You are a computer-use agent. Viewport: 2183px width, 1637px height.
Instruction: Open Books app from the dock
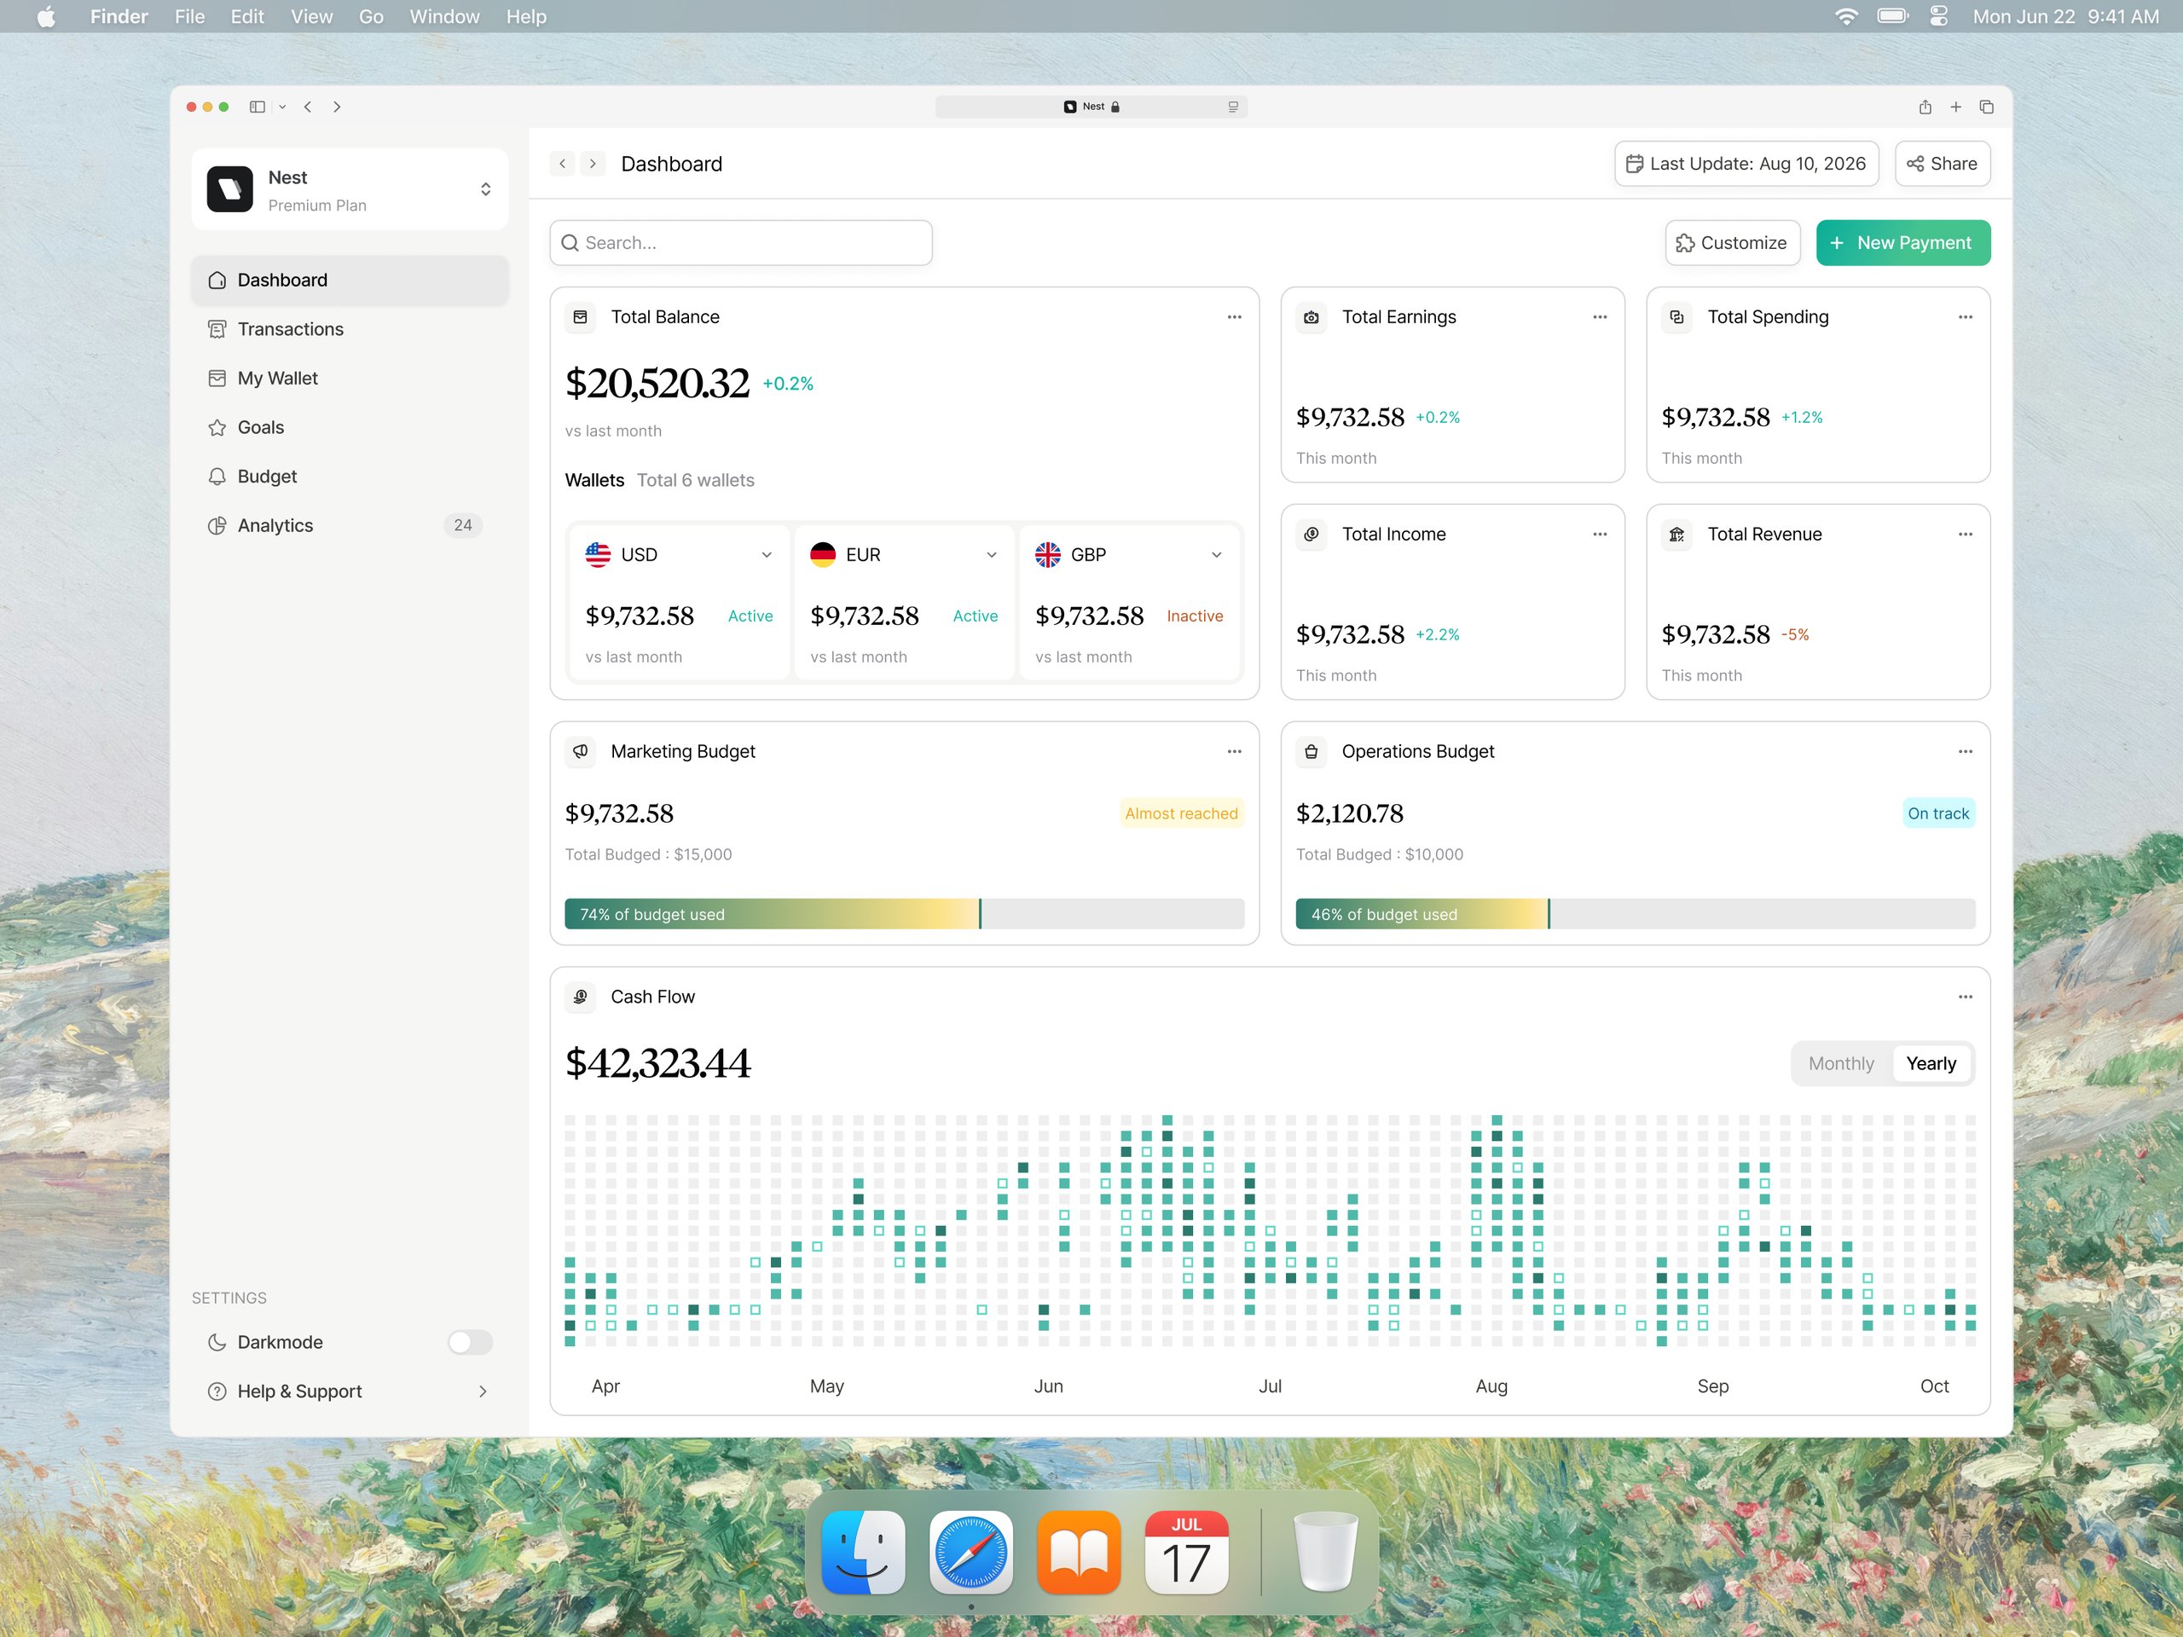(x=1079, y=1552)
